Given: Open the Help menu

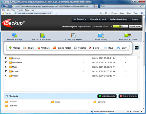Looking at the screenshot, I should (33, 10).
